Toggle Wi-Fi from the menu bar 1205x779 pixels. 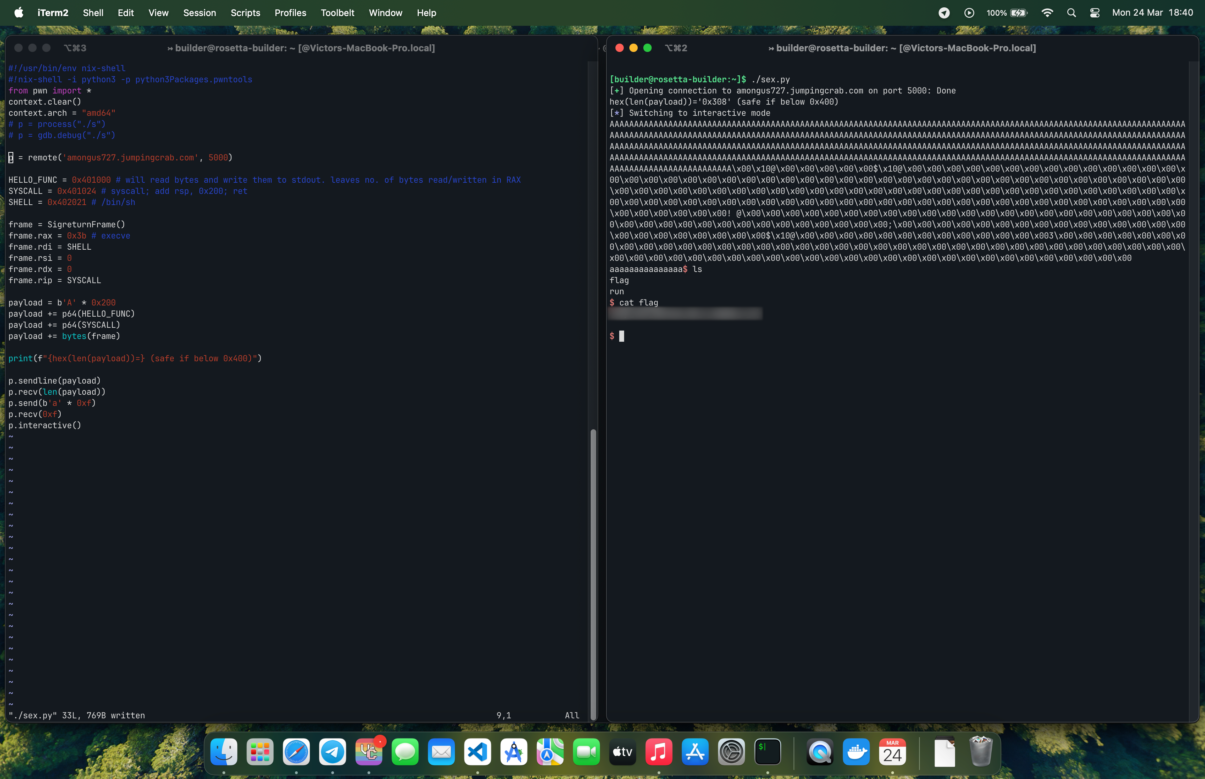[x=1047, y=13]
